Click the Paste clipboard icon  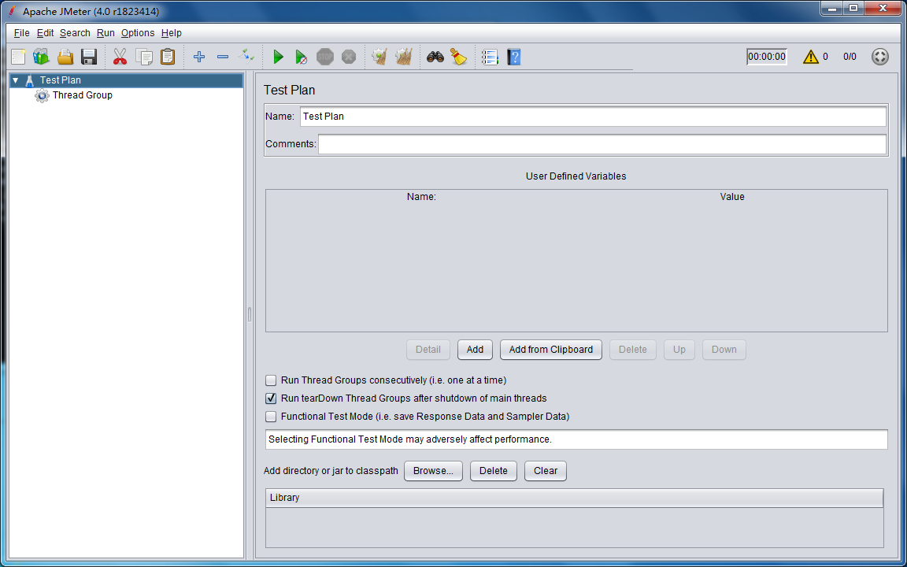tap(168, 57)
